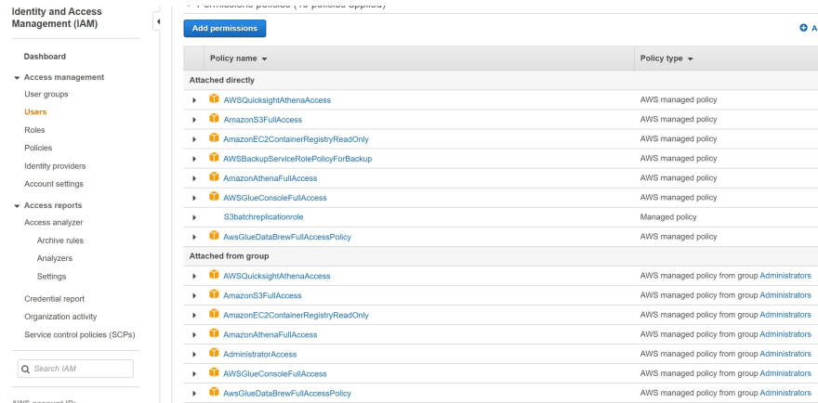Open directly attached AWSQuicksightAthenaAccess policy link
This screenshot has width=818, height=403.
[277, 100]
